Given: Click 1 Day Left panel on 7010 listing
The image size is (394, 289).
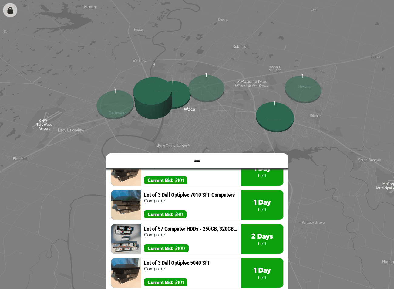Looking at the screenshot, I should (x=262, y=205).
